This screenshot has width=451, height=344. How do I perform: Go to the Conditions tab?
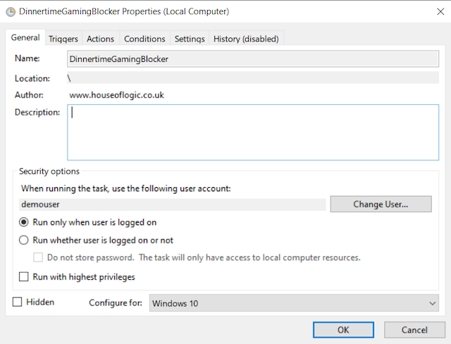pos(144,39)
